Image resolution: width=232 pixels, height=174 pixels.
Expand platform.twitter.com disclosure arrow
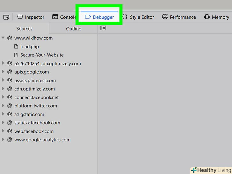click(x=3, y=105)
